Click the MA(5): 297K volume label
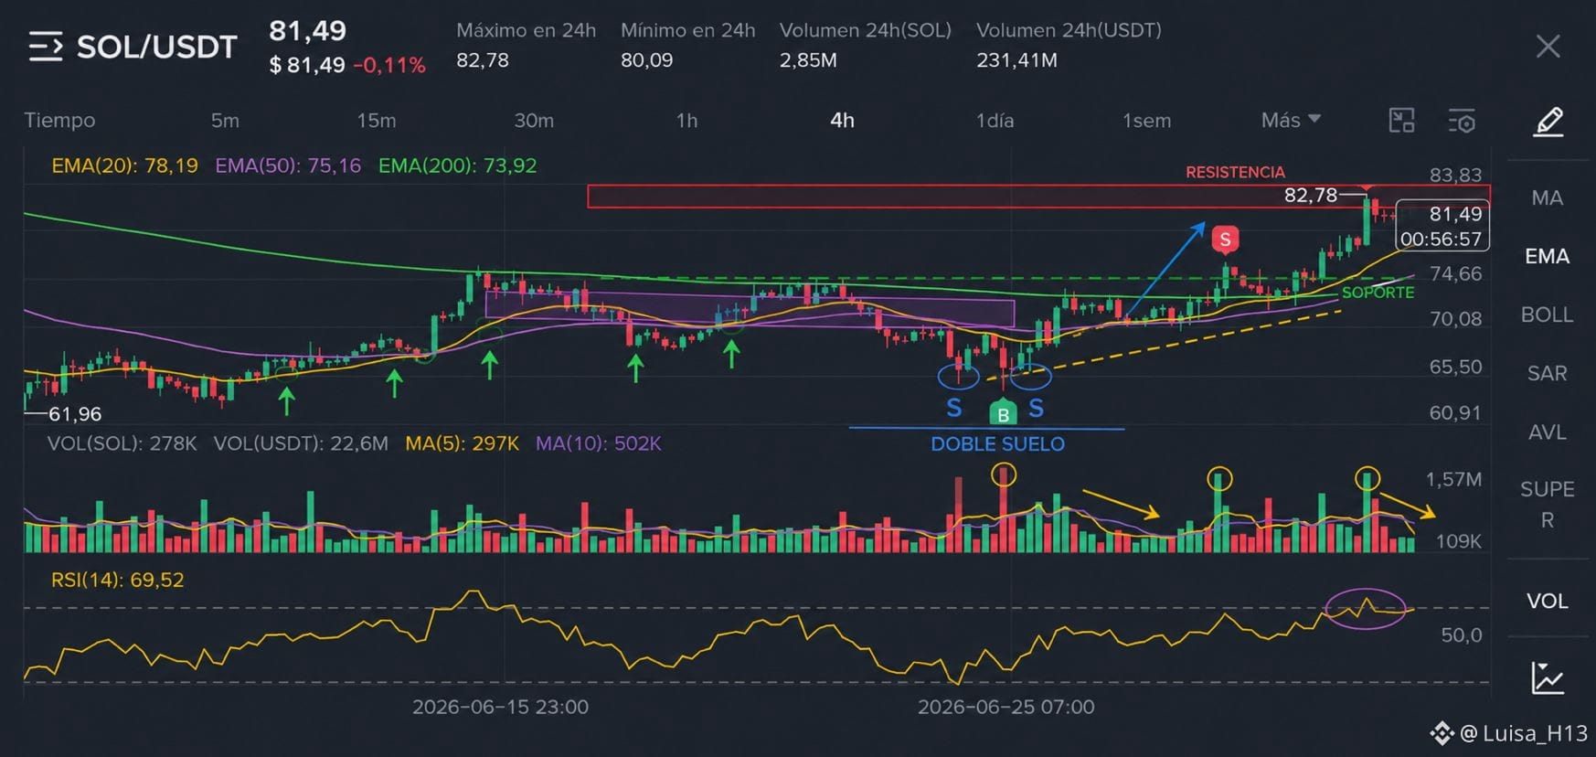1596x757 pixels. (463, 443)
